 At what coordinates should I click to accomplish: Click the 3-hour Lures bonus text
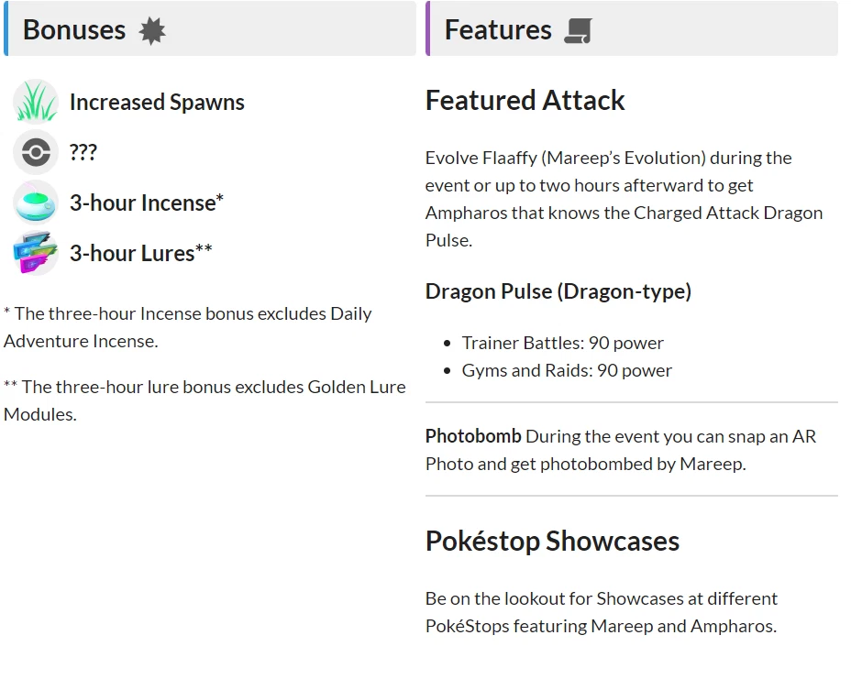tap(141, 253)
